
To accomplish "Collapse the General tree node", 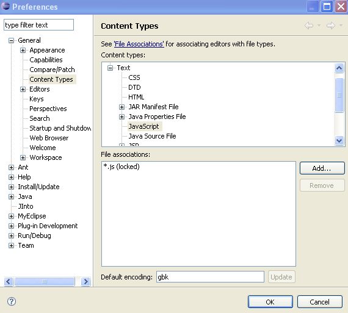I will coord(11,40).
